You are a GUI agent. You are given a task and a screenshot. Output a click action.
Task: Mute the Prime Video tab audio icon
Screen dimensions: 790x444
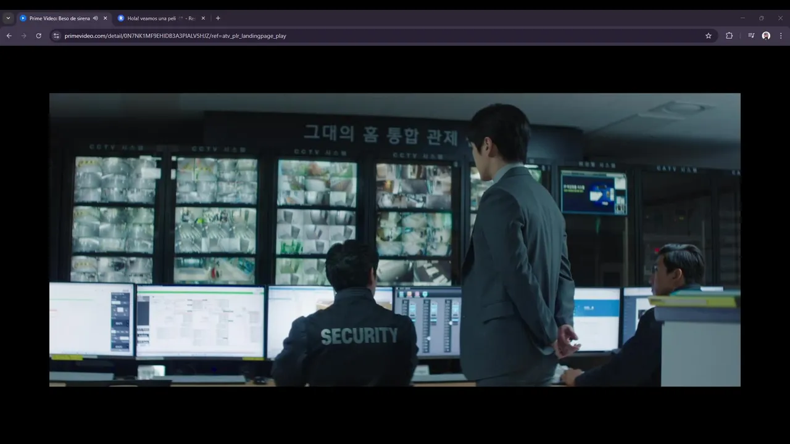[96, 18]
